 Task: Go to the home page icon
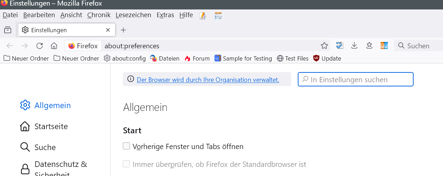54,46
